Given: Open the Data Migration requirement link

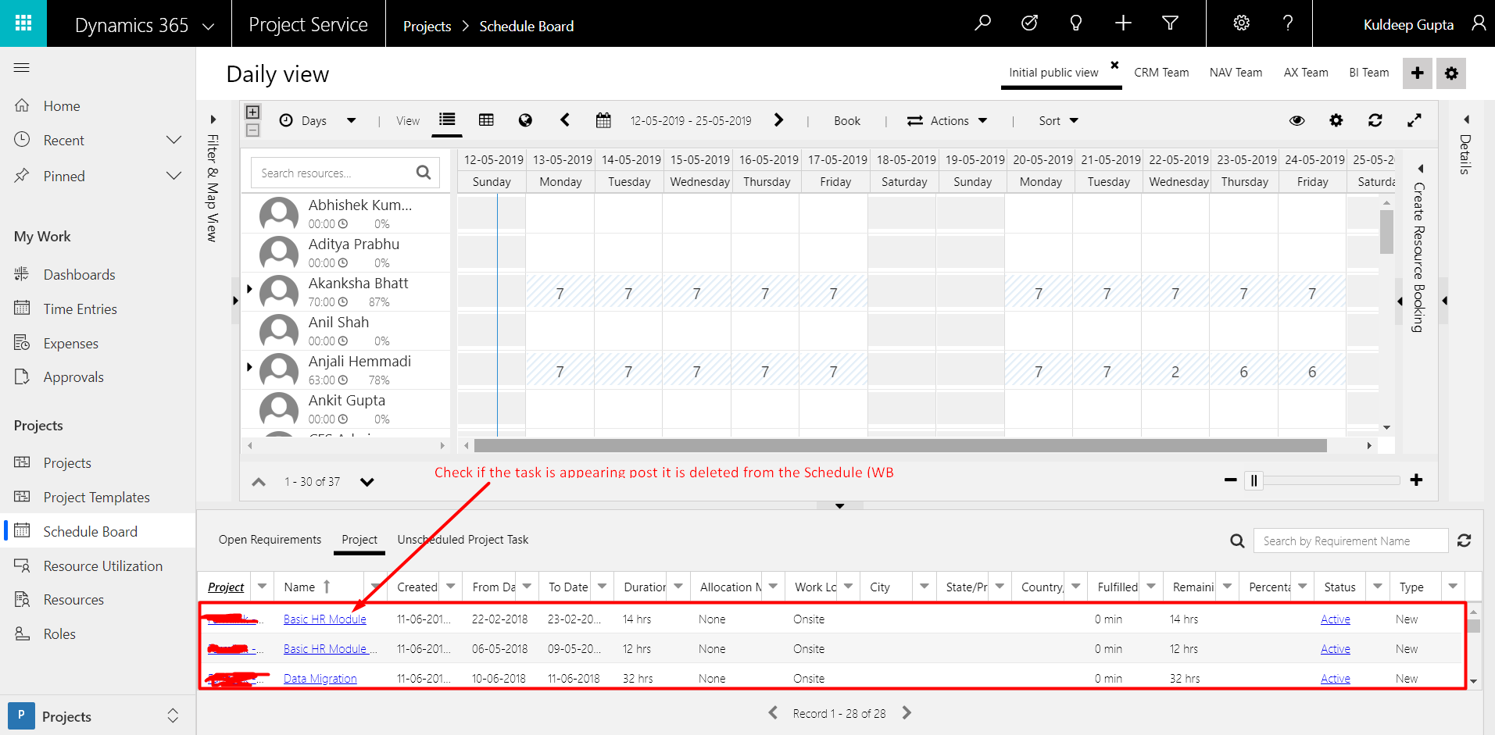Looking at the screenshot, I should point(320,679).
